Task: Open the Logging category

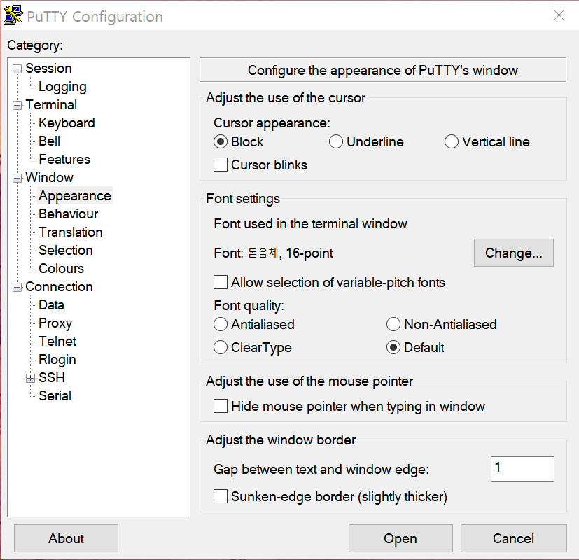Action: pyautogui.click(x=62, y=87)
